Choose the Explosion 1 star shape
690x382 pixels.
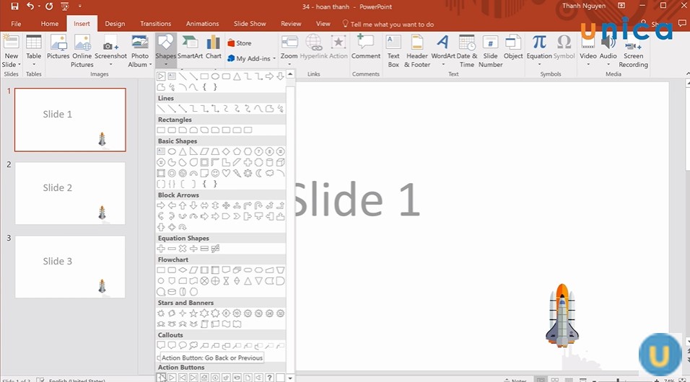click(161, 314)
